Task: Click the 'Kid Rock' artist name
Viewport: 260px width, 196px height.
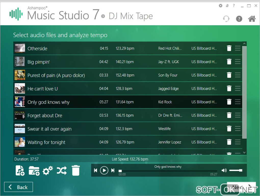Action: tap(165, 102)
